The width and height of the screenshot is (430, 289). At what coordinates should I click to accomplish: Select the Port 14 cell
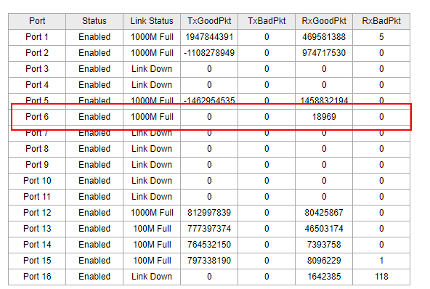coord(37,245)
